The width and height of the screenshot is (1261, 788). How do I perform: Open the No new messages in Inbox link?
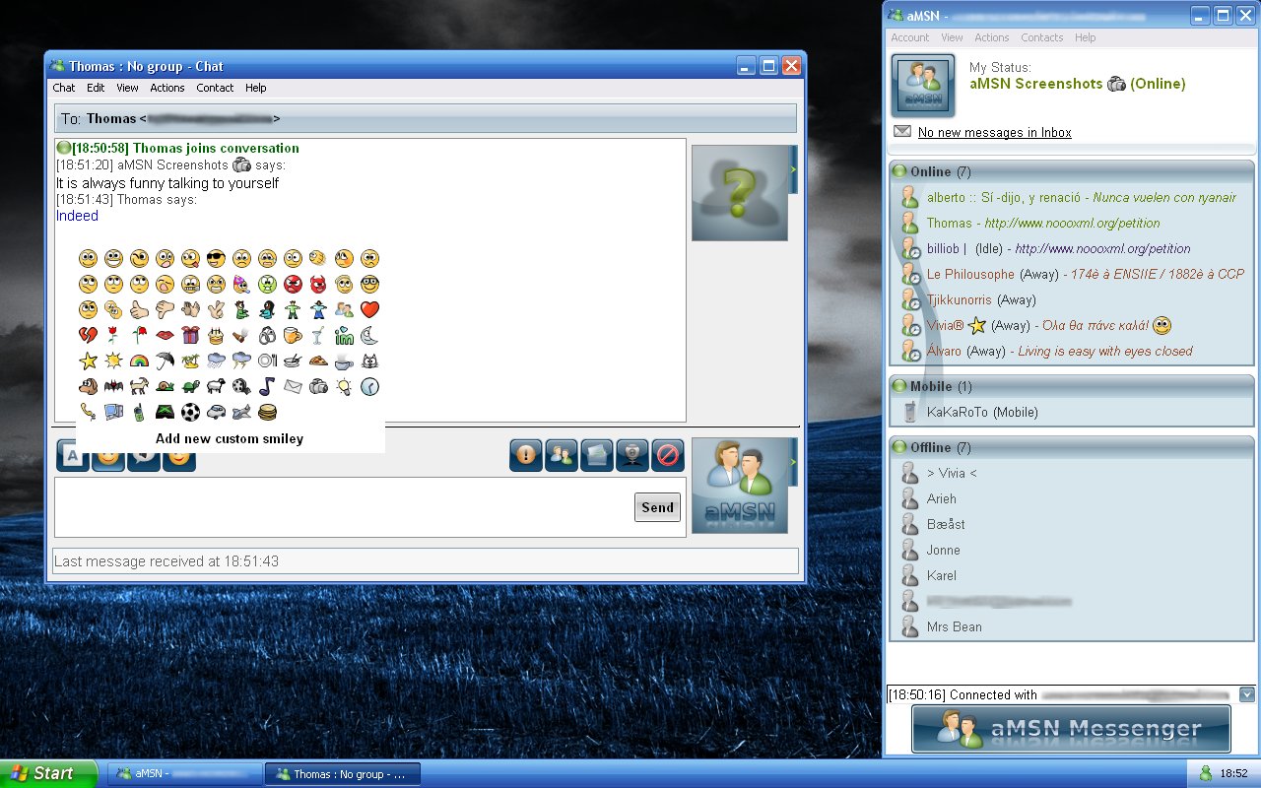click(x=995, y=132)
